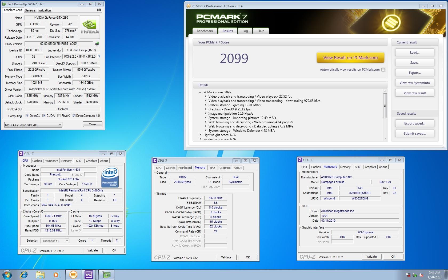Click Export saved... button
This screenshot has height=280, width=448.
pyautogui.click(x=415, y=123)
